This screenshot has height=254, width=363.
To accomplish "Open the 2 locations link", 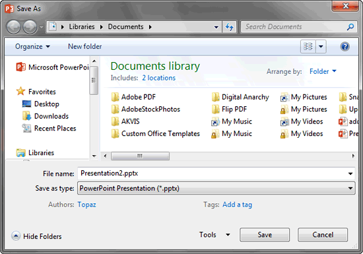I will 159,78.
